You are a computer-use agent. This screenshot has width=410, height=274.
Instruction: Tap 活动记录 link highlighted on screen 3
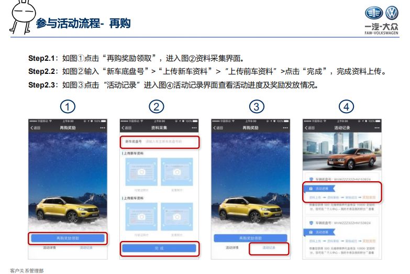pyautogui.click(x=269, y=248)
